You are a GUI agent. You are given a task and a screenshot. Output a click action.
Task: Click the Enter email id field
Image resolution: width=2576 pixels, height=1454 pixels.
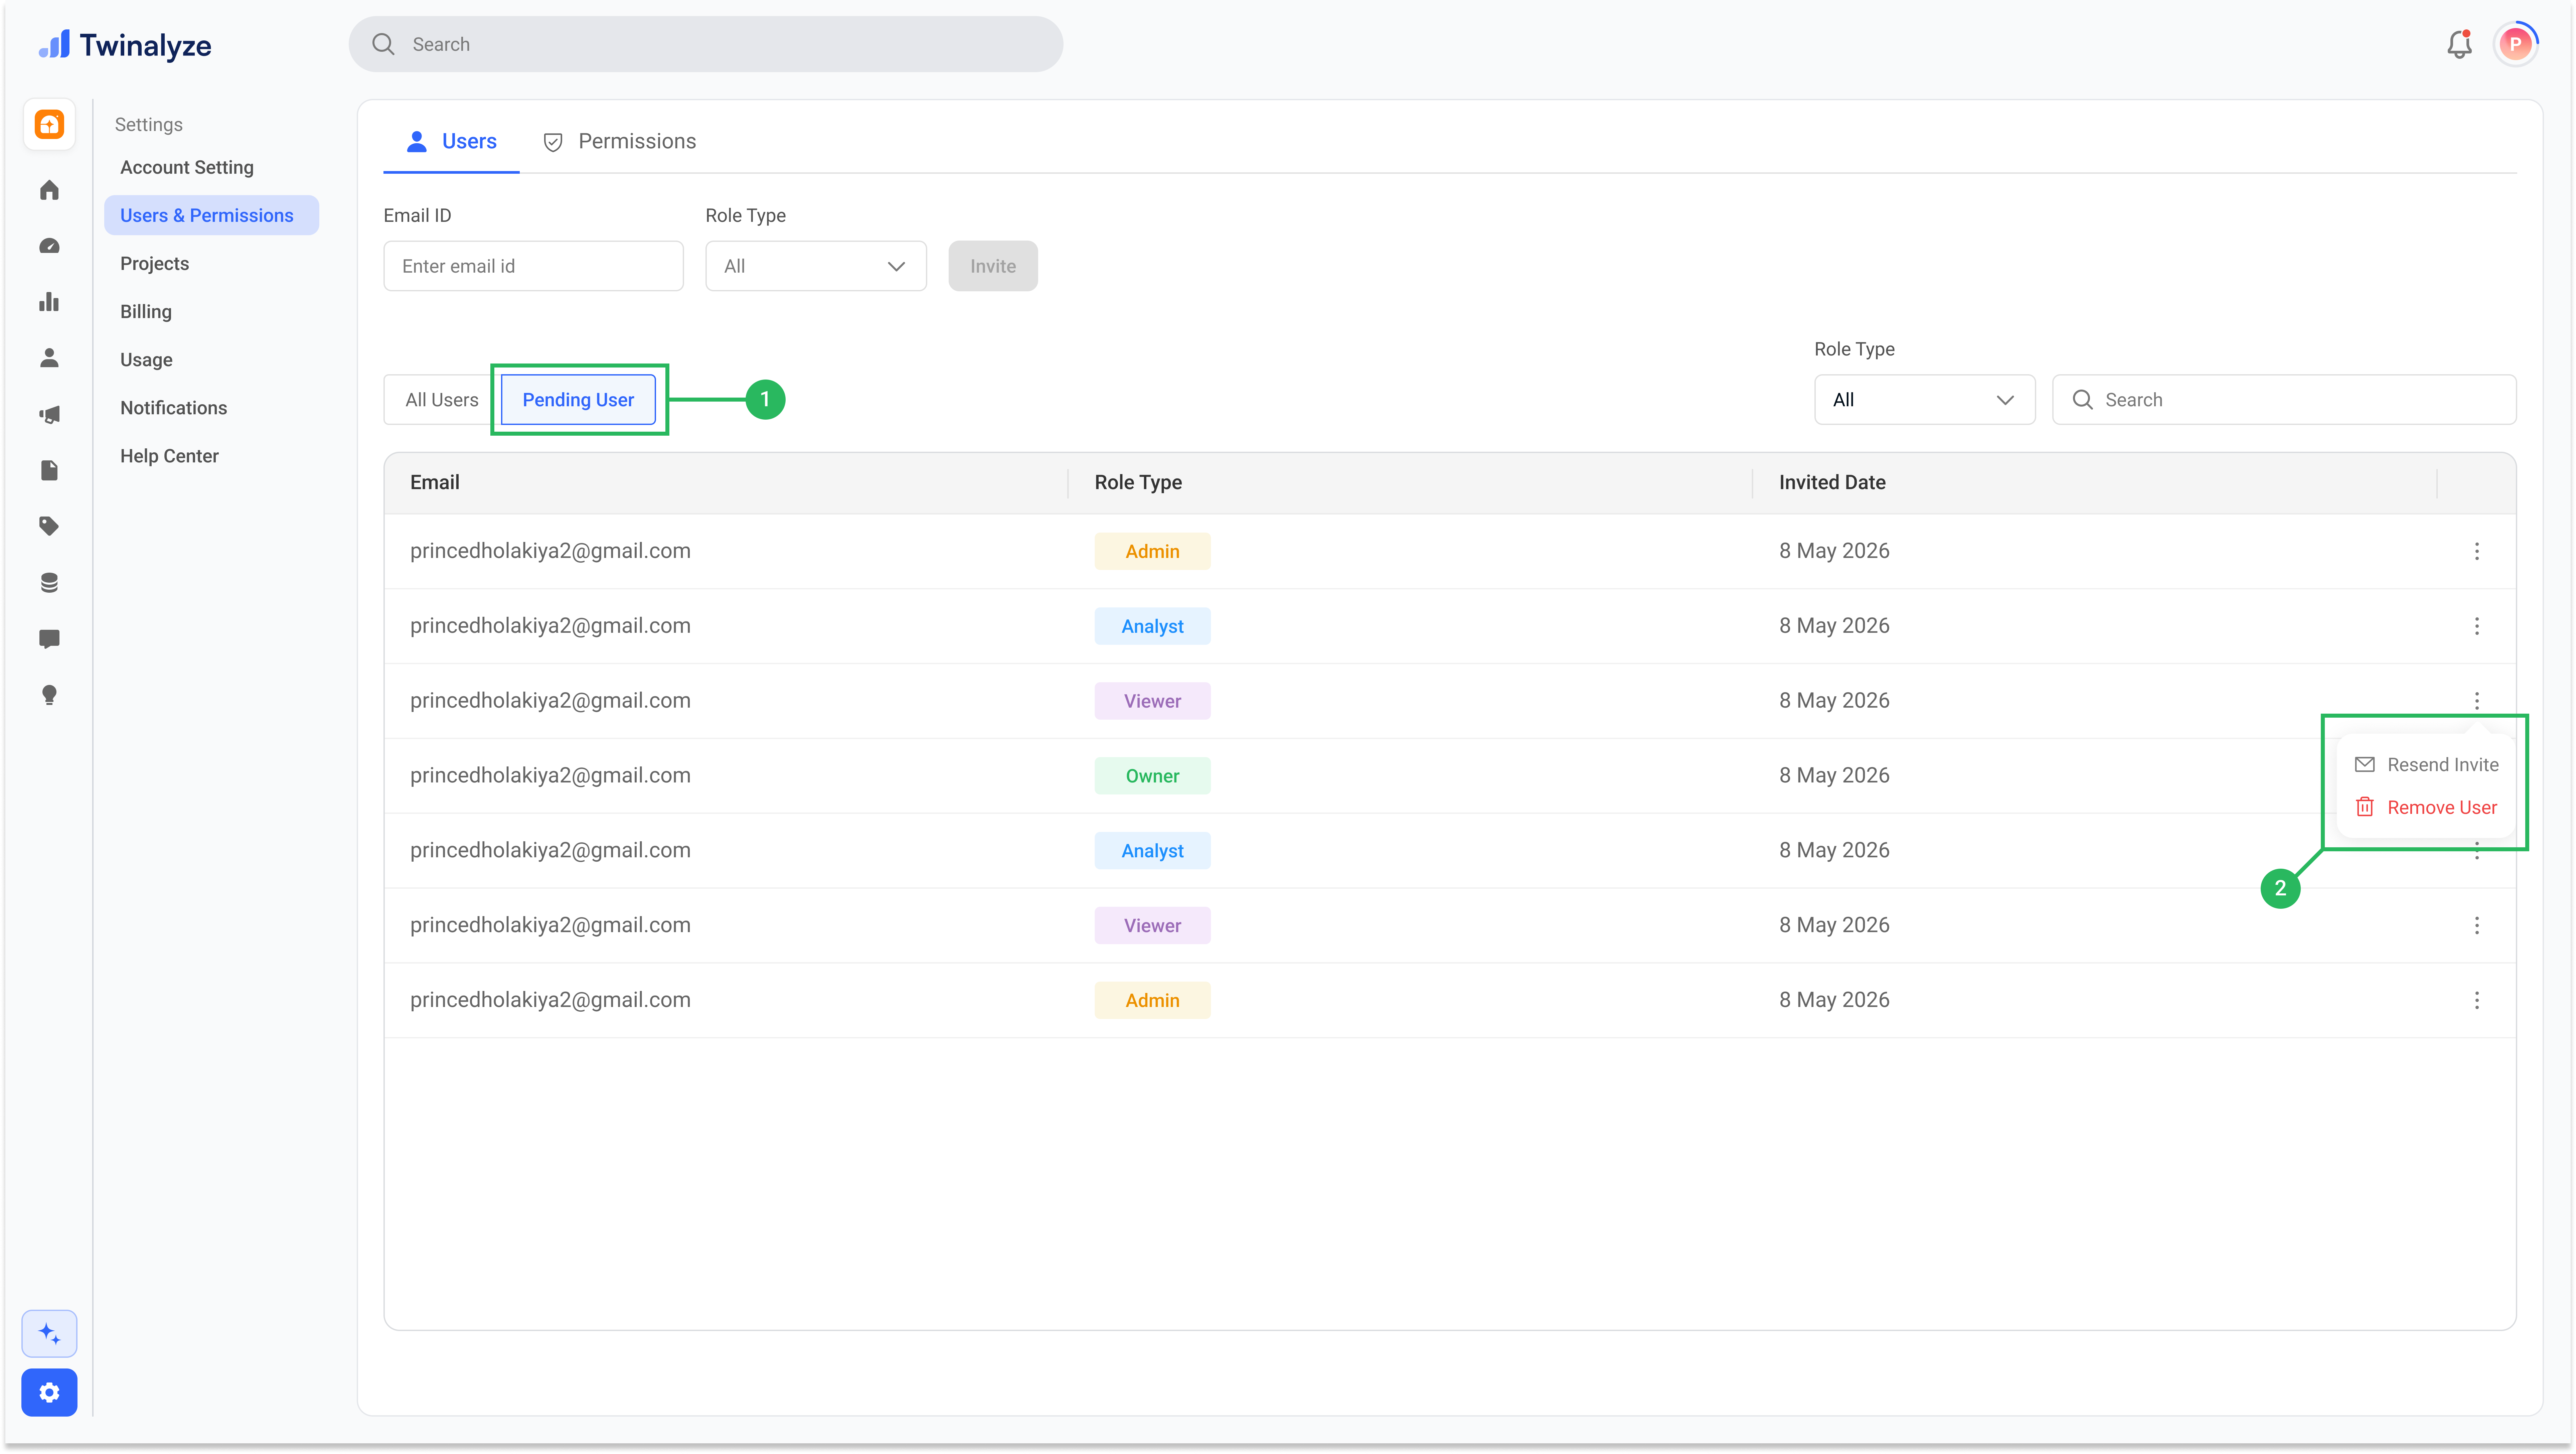(533, 266)
